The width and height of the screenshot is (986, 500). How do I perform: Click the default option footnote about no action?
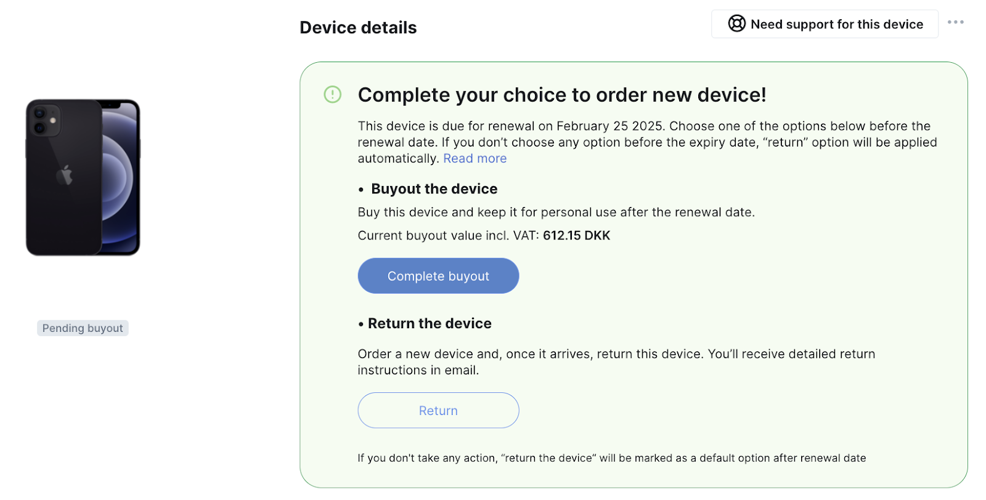click(611, 458)
